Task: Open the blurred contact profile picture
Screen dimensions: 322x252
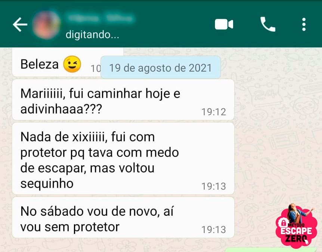Action: (47, 25)
